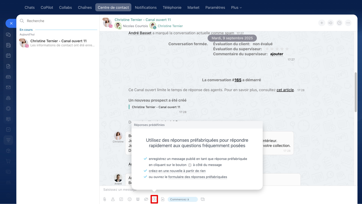This screenshot has width=362, height=204.
Task: Open the emoji smiley picker
Action: pos(130,199)
